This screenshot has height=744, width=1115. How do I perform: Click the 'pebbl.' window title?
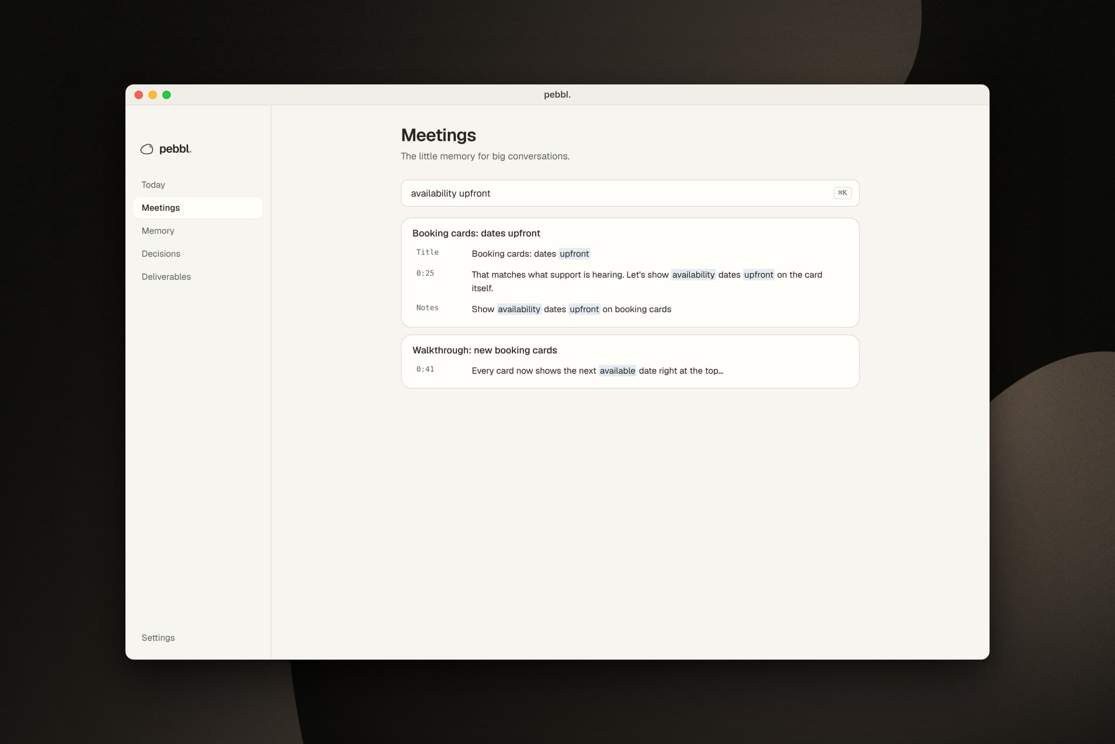tap(557, 94)
